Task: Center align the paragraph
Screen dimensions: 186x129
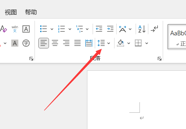Action: pyautogui.click(x=55, y=43)
